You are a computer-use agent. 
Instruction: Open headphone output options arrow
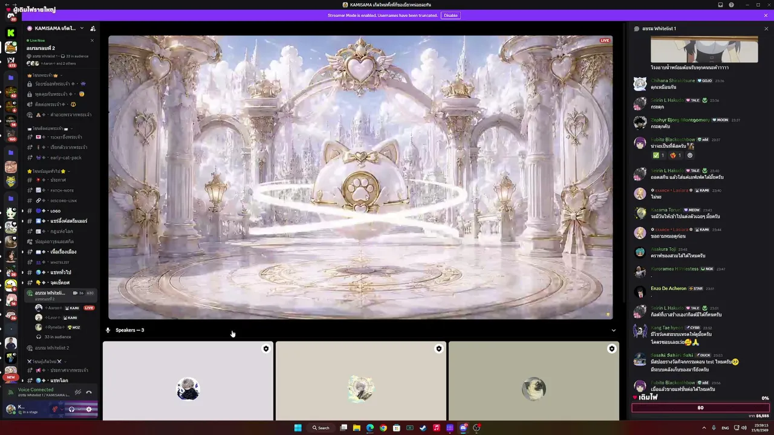click(79, 409)
